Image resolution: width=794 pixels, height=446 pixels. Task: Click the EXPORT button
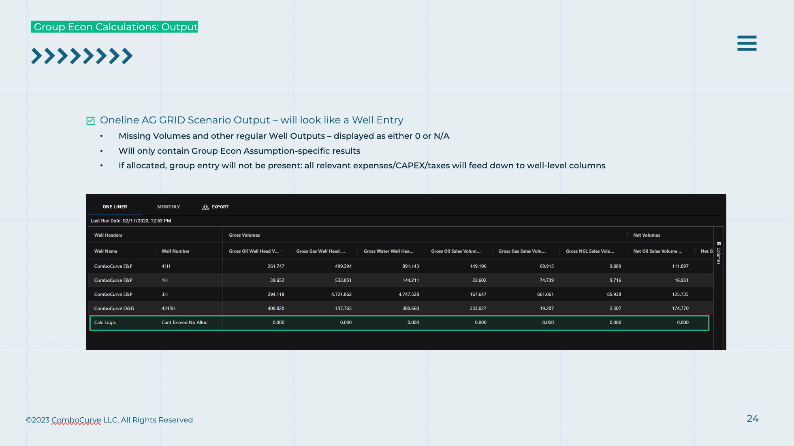point(220,207)
